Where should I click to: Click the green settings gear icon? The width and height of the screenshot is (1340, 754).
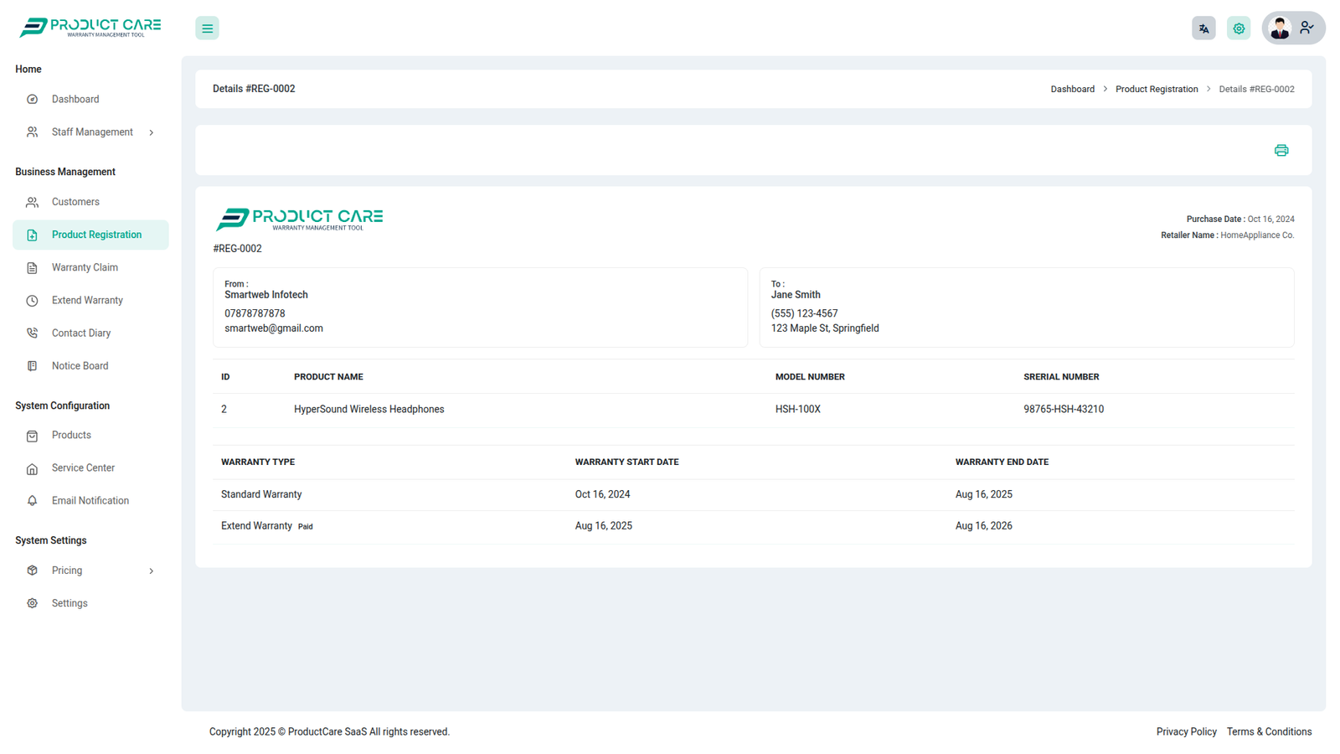1238,28
